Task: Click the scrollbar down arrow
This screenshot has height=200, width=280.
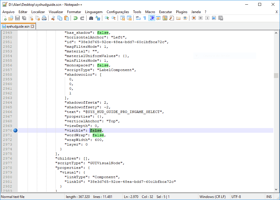Action: coord(276,190)
